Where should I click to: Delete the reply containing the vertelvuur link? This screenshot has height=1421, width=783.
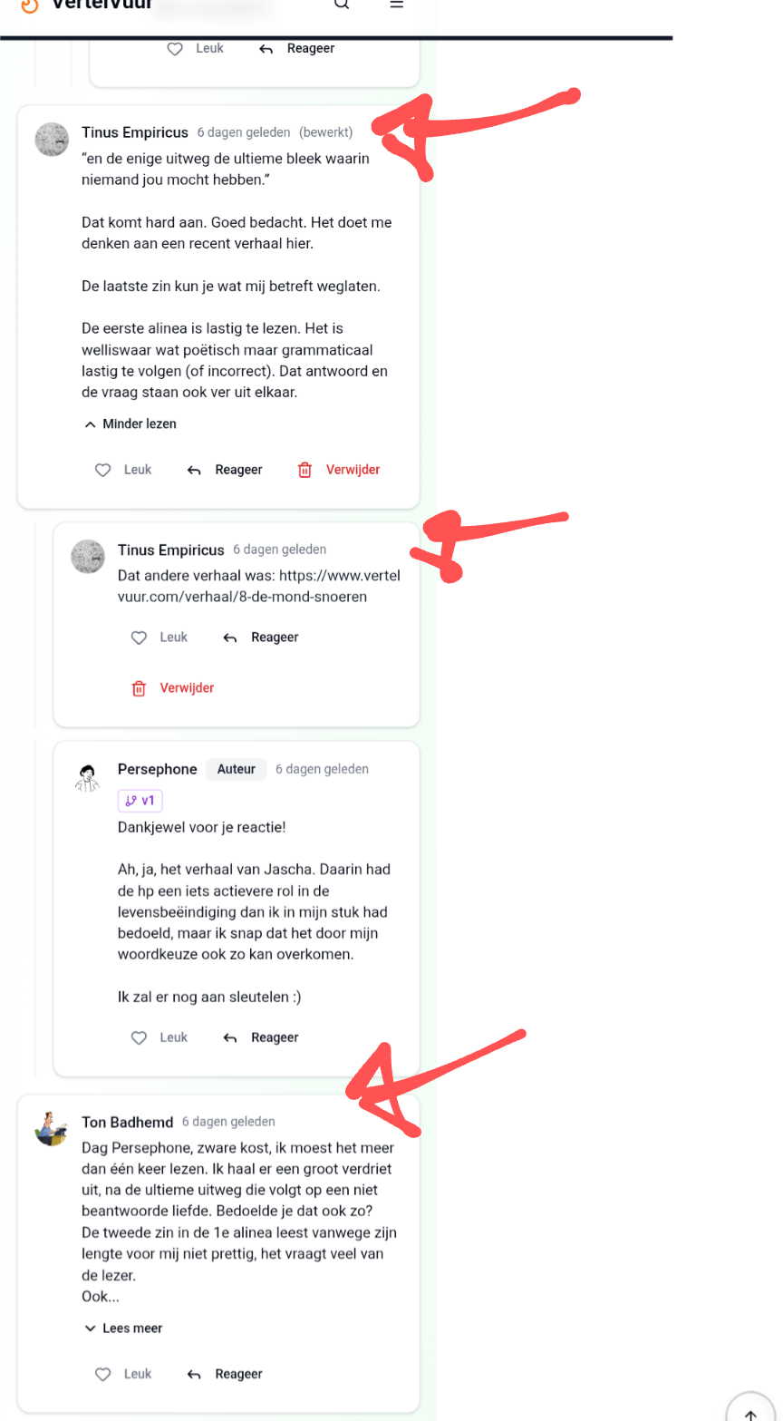click(x=140, y=688)
